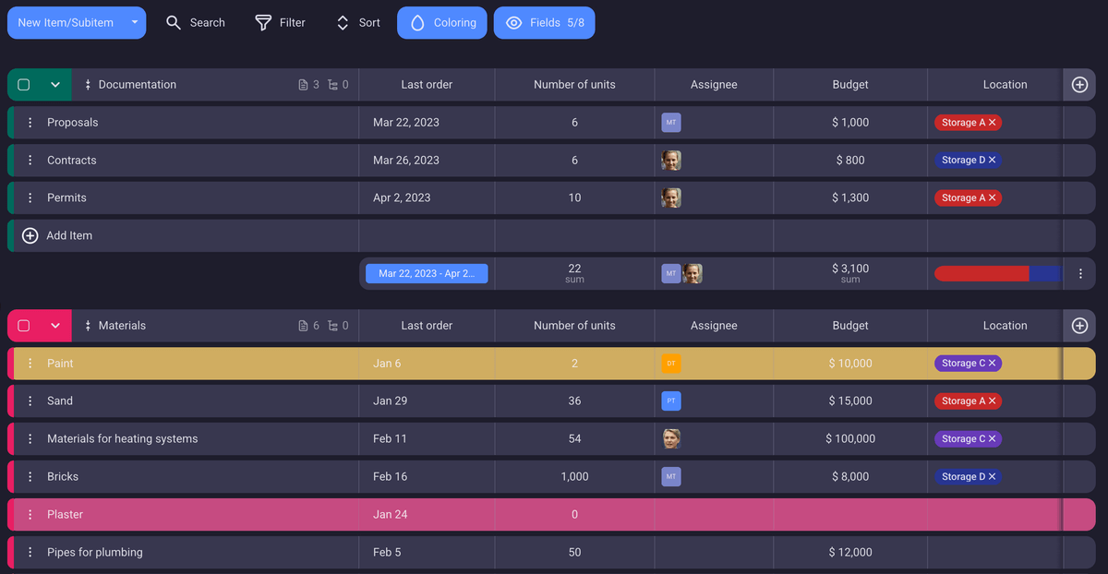Remove the Storage A tag from Proposals

click(x=993, y=122)
